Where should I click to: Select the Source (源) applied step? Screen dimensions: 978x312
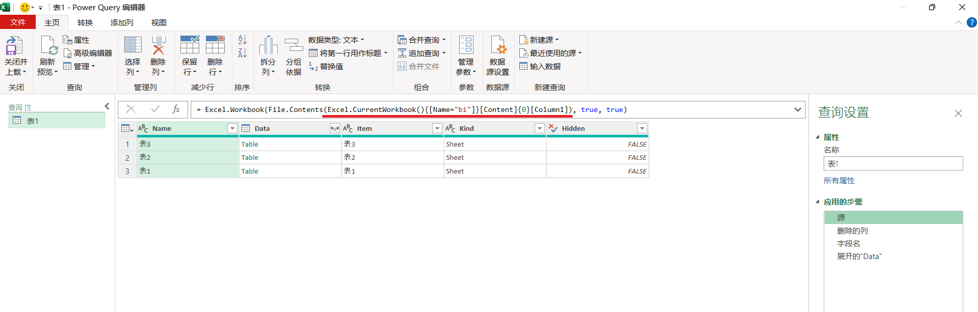point(893,217)
